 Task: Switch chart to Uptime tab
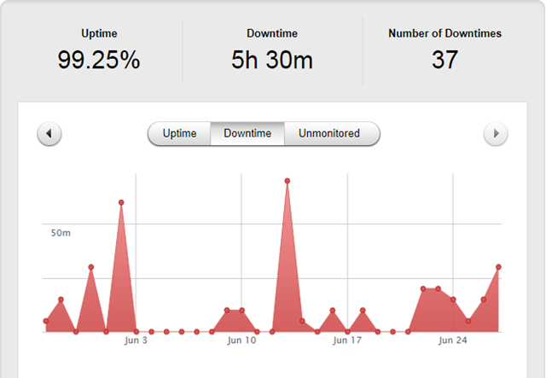[179, 133]
